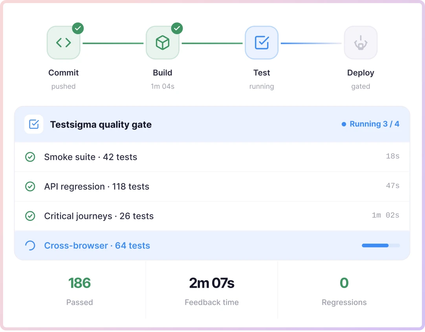This screenshot has height=332, width=425.
Task: Click the blue dot beside Running 3 / 4
Action: (x=344, y=124)
